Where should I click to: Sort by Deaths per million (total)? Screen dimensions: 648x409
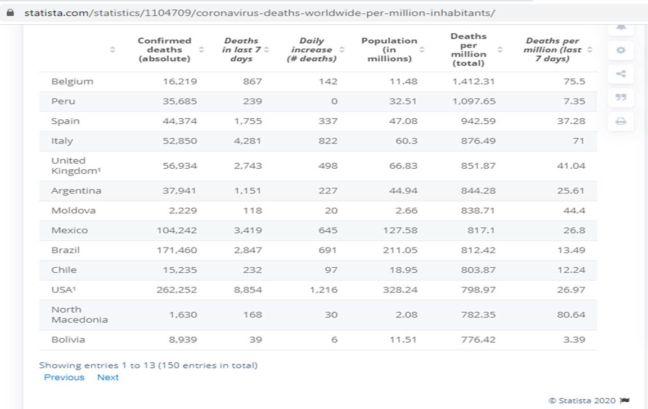coord(469,50)
